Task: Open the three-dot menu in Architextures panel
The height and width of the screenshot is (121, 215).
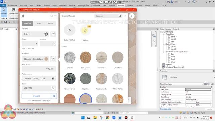Action: pos(55,16)
